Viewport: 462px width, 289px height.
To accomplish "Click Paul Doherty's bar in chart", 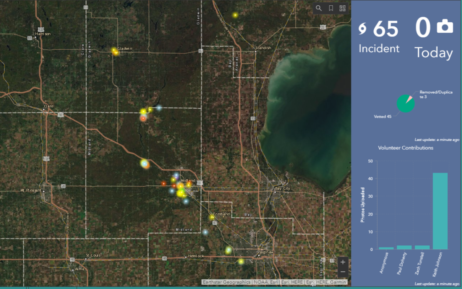I will [404, 247].
